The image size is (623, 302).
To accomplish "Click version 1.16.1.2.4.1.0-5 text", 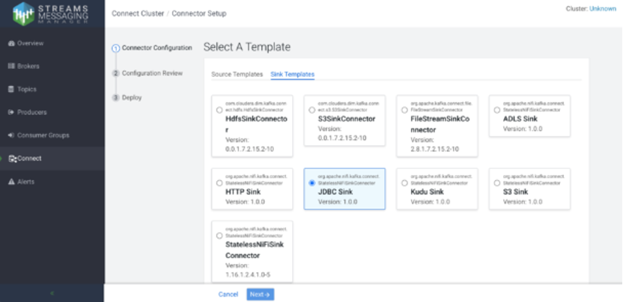I will (x=248, y=274).
